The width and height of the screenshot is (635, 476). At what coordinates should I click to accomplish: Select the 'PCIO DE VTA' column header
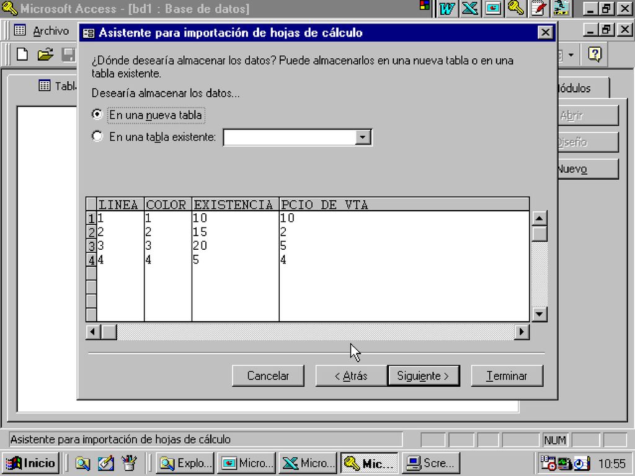[x=404, y=205]
